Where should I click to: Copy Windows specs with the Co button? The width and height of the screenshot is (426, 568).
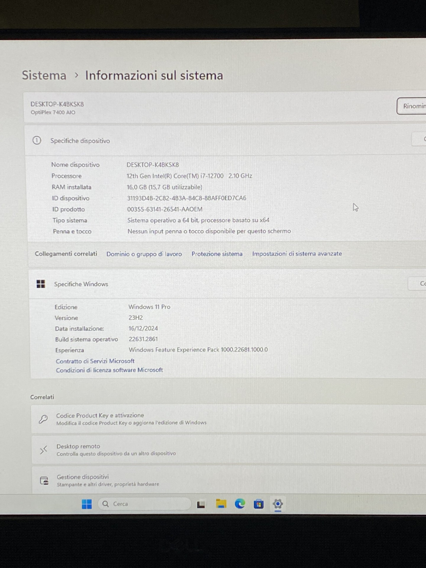tap(417, 284)
